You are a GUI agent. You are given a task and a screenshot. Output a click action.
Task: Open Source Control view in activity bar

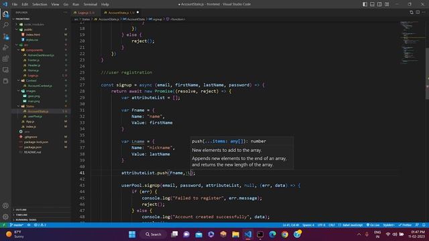(x=5, y=36)
